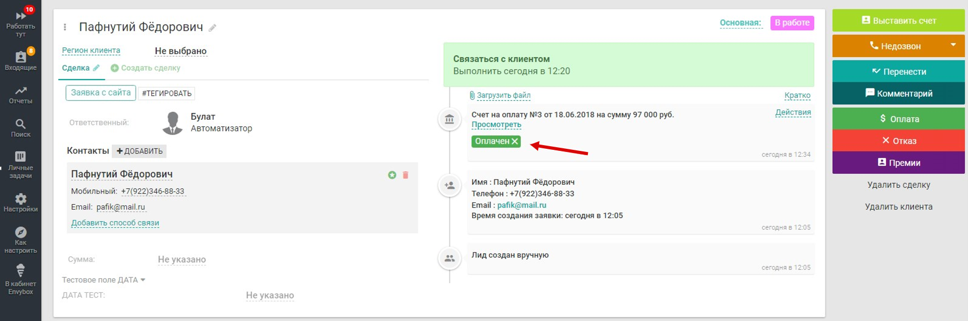Open Действия menu for invoice
Image resolution: width=968 pixels, height=321 pixels.
[x=793, y=112]
